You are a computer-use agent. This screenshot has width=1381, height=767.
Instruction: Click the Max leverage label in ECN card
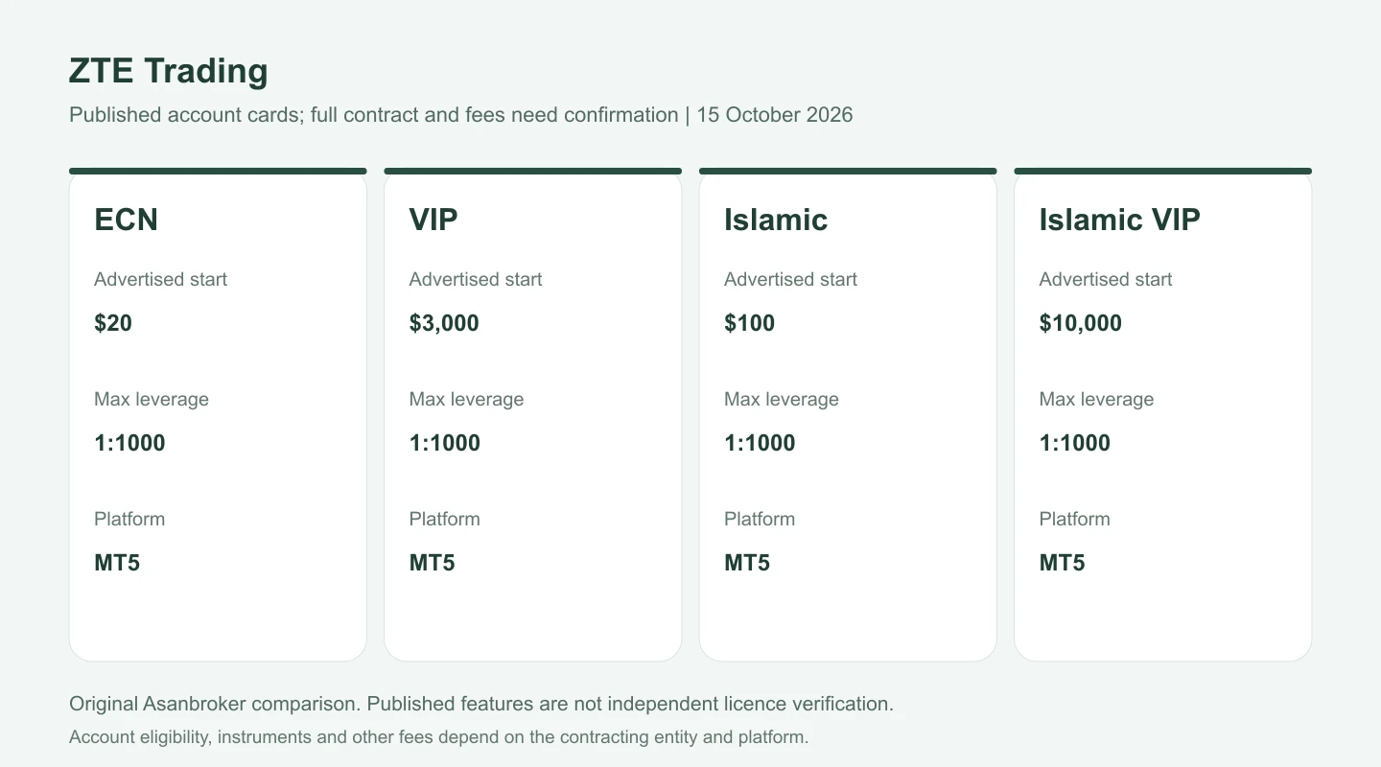(x=152, y=400)
